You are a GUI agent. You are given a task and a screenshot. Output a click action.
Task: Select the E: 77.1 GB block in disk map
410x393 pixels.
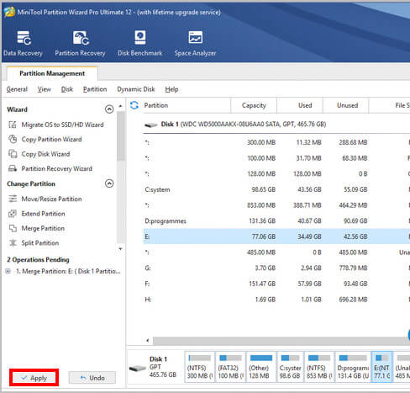381,367
